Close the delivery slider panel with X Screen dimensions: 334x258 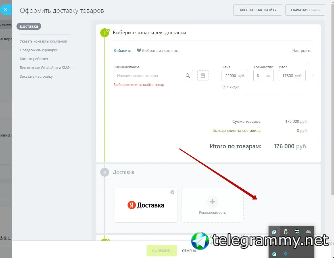click(x=6, y=10)
